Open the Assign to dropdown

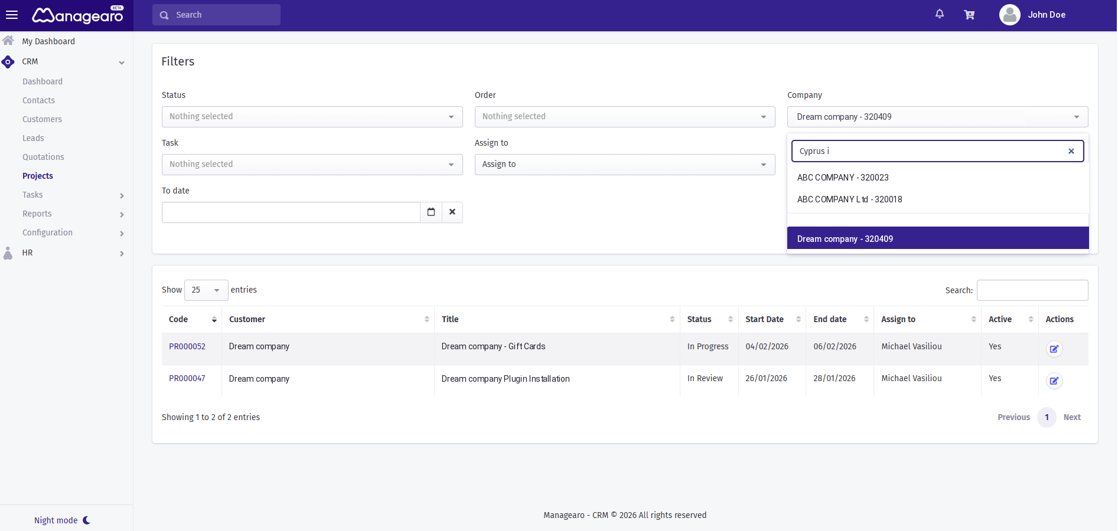click(625, 165)
